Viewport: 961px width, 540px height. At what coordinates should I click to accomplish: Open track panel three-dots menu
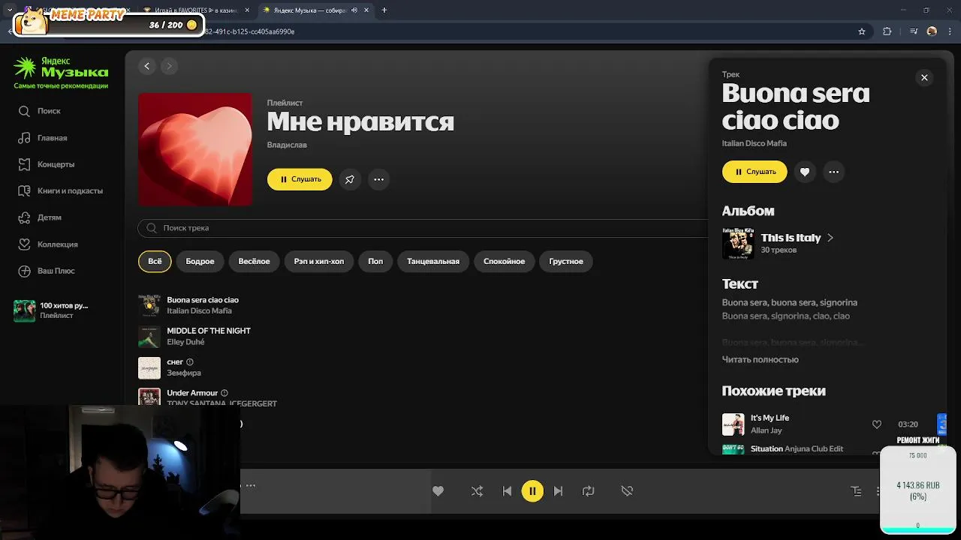tap(833, 172)
